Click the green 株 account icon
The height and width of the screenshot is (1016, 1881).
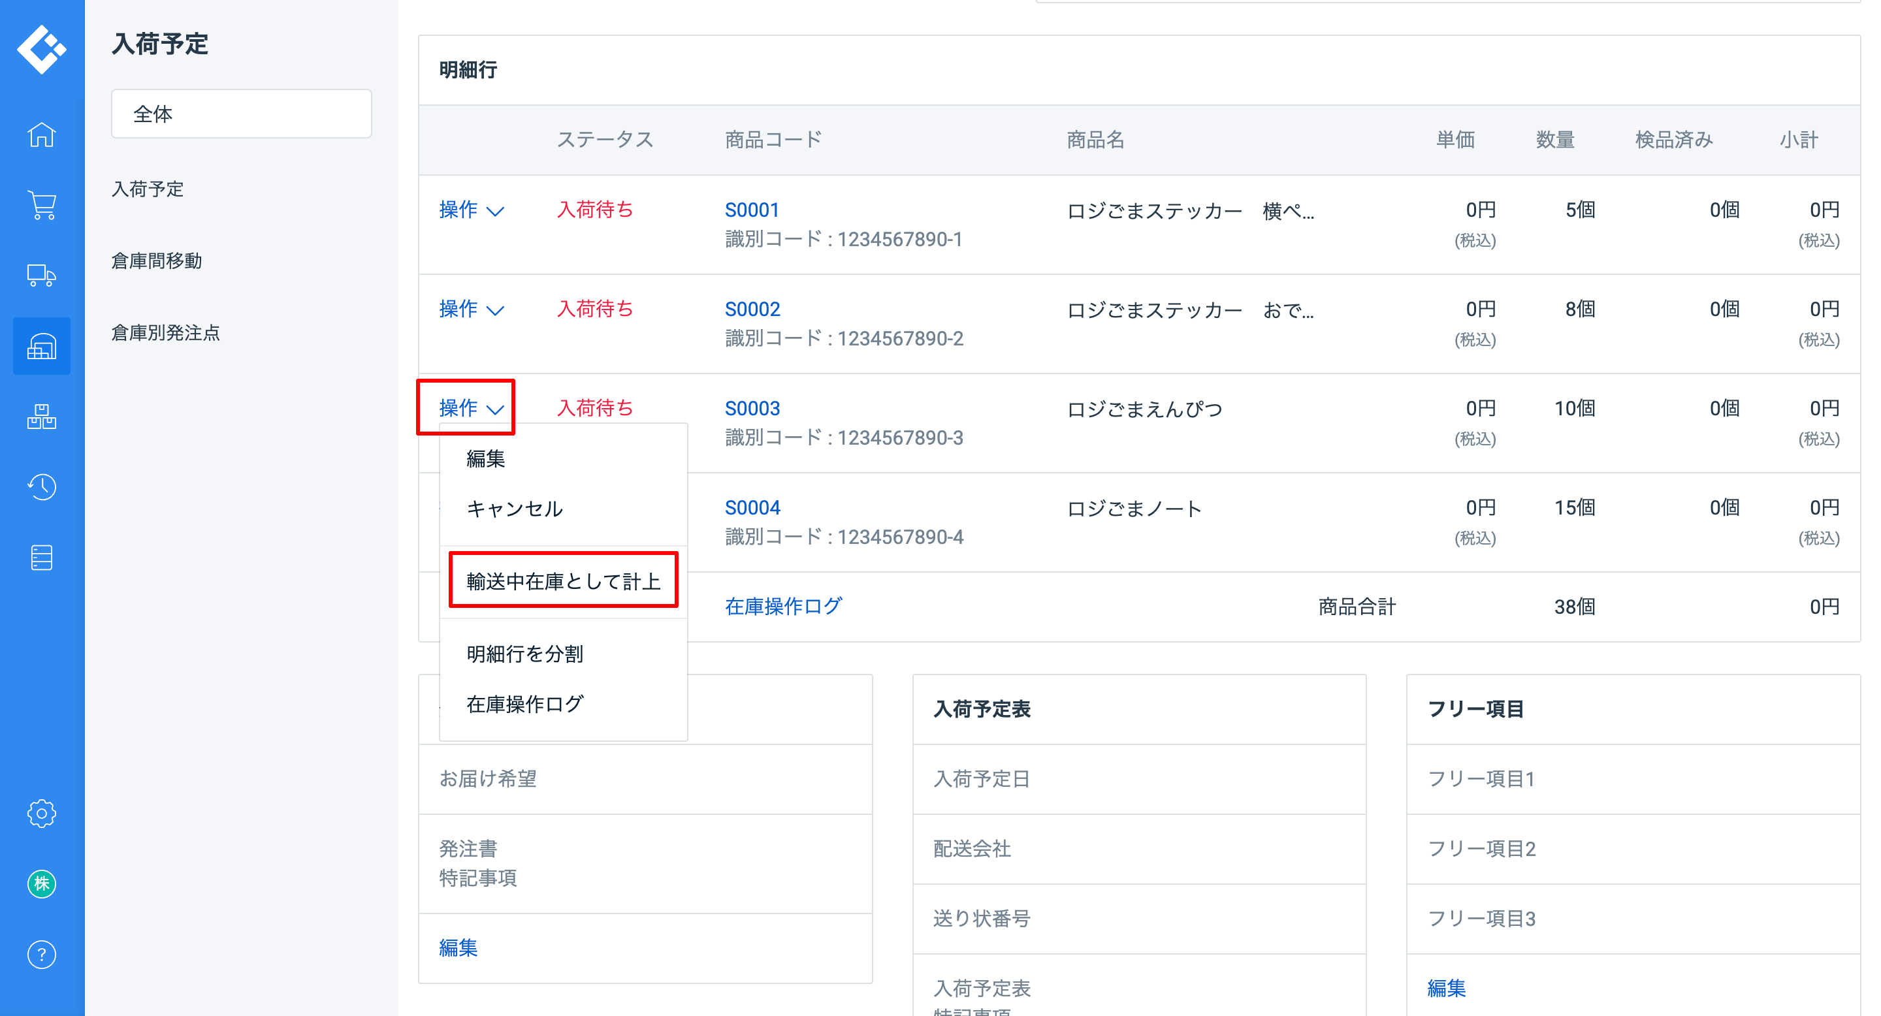42,884
